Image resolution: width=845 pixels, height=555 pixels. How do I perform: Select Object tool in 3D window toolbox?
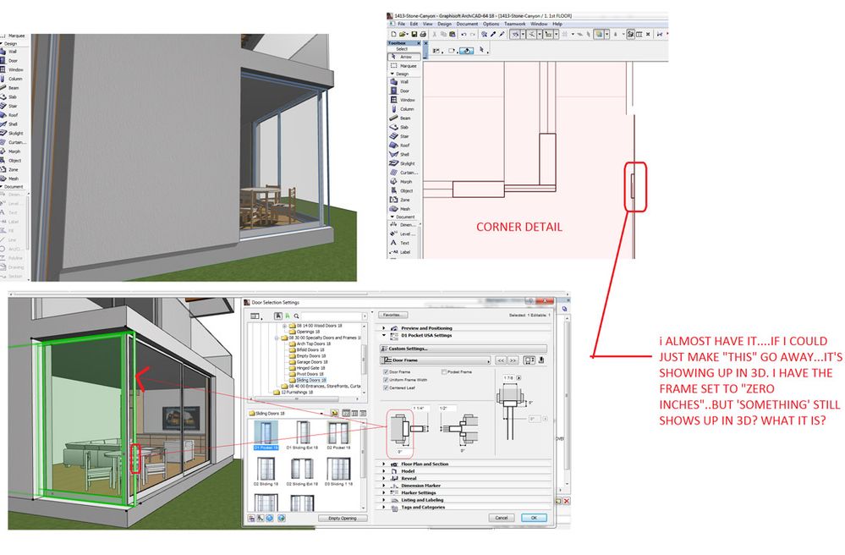click(x=11, y=160)
